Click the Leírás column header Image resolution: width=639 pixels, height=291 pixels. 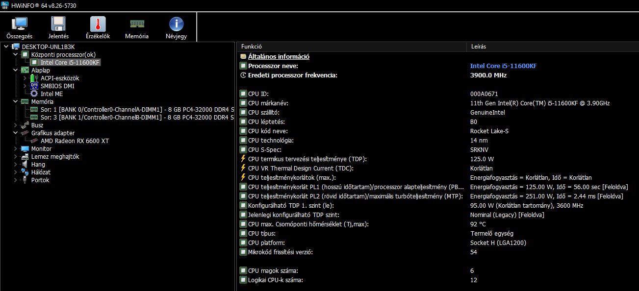tap(478, 47)
